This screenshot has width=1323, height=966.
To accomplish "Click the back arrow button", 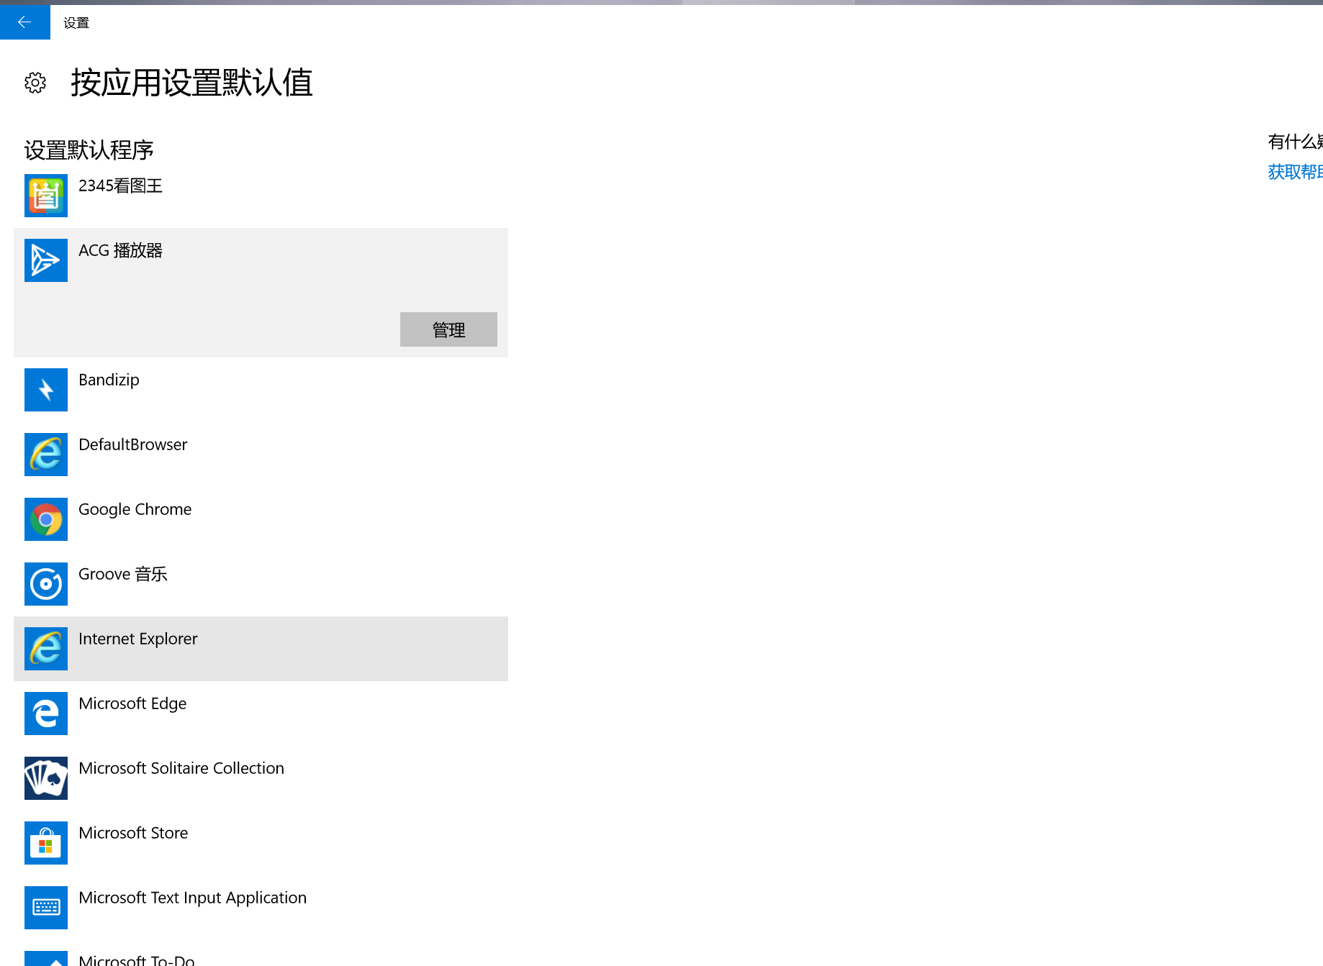I will click(24, 22).
